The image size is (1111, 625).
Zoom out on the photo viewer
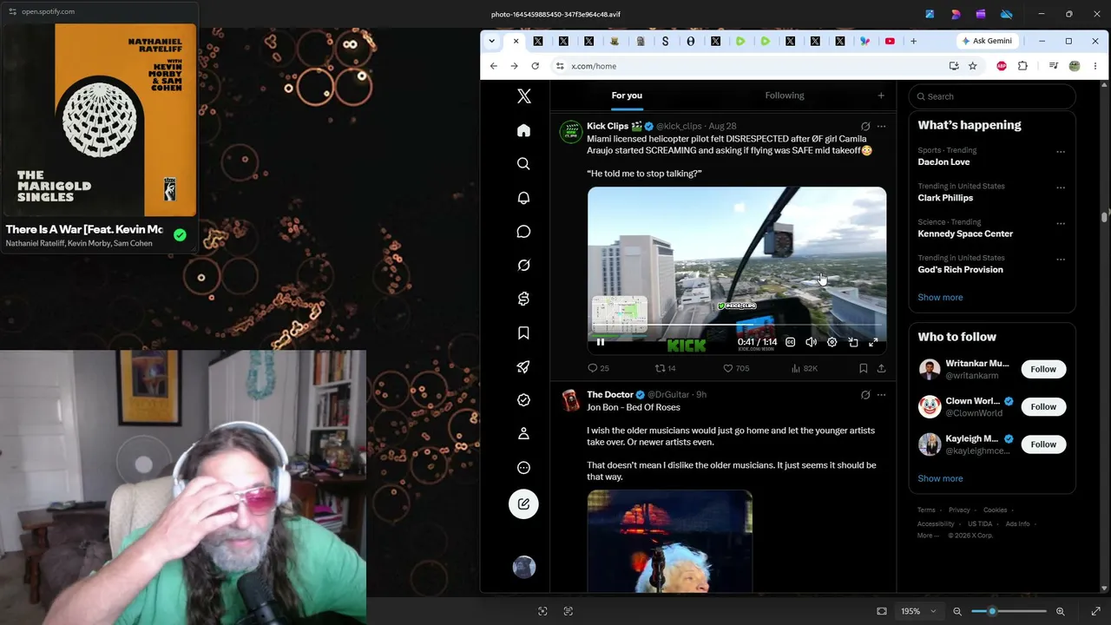(957, 611)
